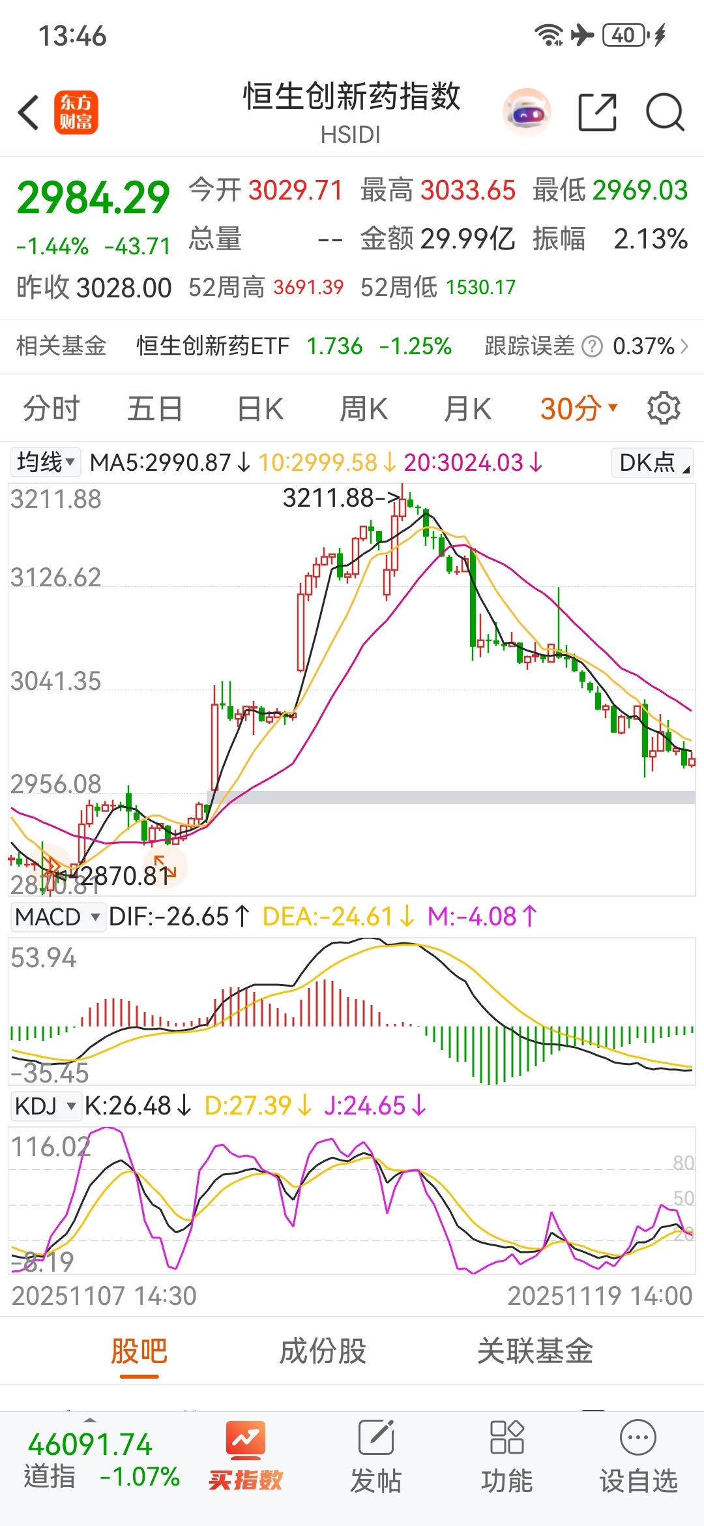
Task: Tap the chart left-shift arrow marker
Action: tap(51, 865)
